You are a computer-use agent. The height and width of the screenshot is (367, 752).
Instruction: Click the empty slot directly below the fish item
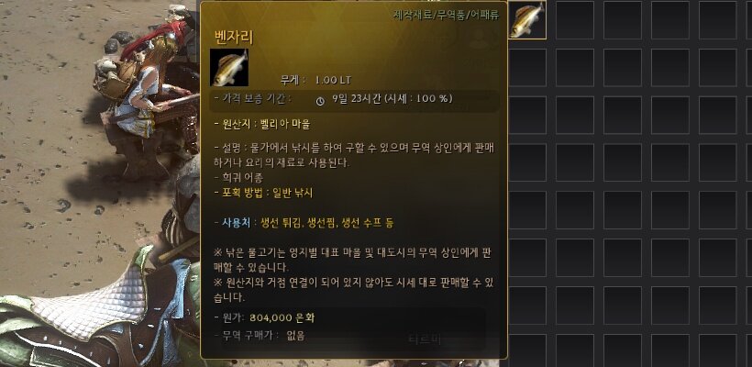point(527,67)
